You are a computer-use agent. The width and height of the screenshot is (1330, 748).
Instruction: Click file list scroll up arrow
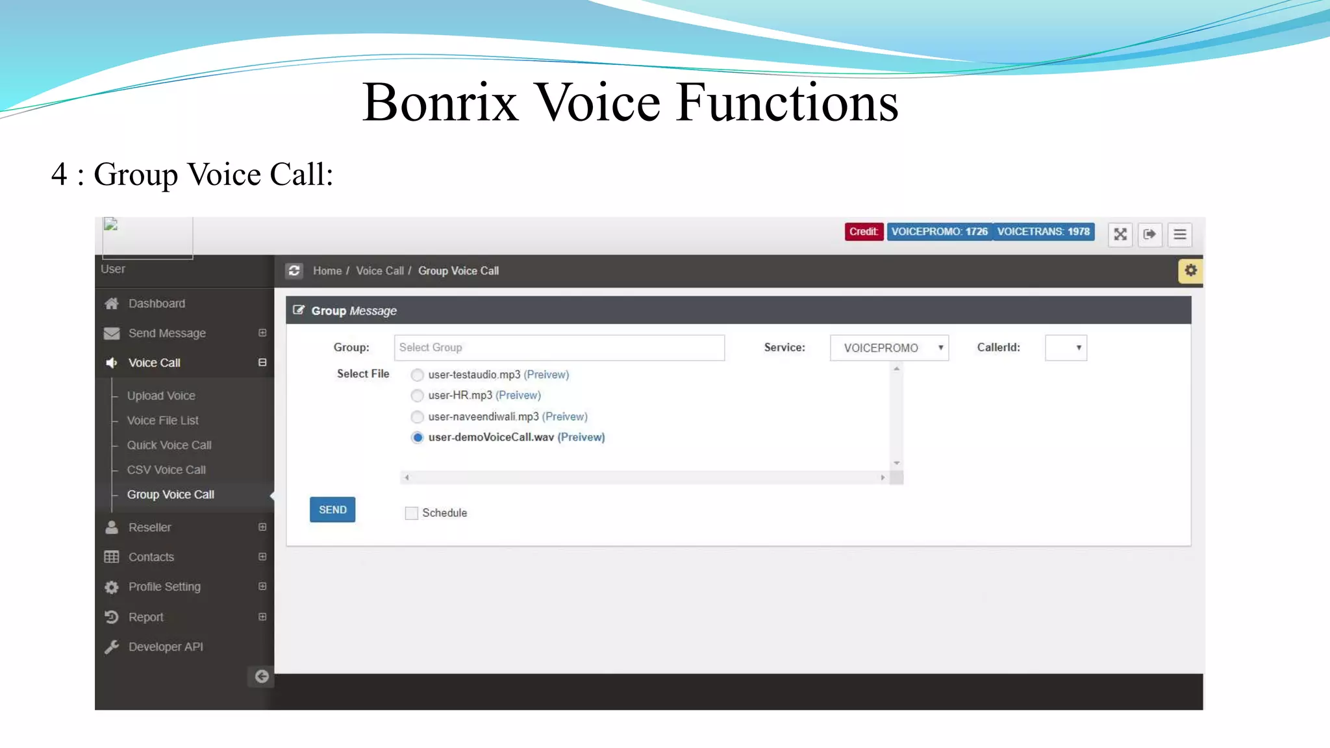coord(896,369)
